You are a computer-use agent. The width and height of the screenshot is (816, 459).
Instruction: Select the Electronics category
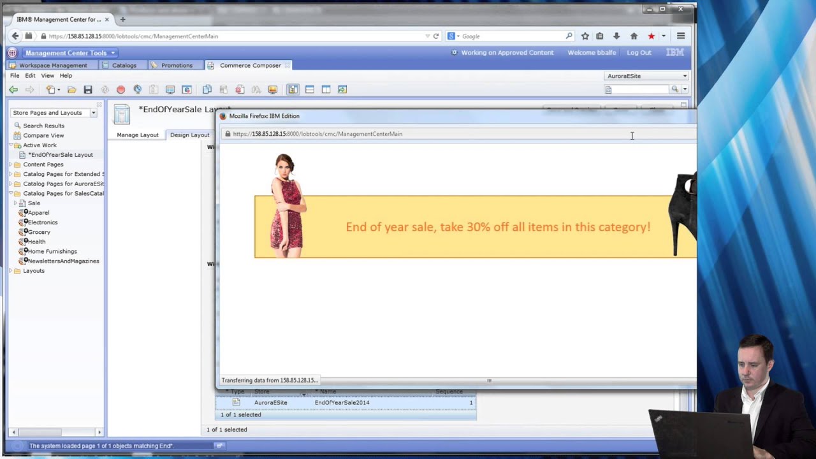(x=42, y=222)
